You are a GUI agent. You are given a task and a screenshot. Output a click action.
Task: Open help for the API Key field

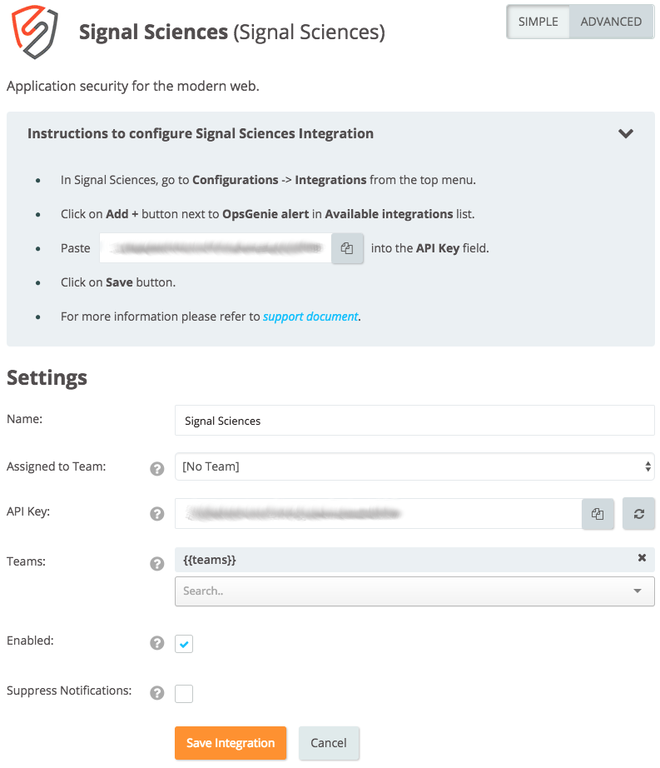[156, 514]
